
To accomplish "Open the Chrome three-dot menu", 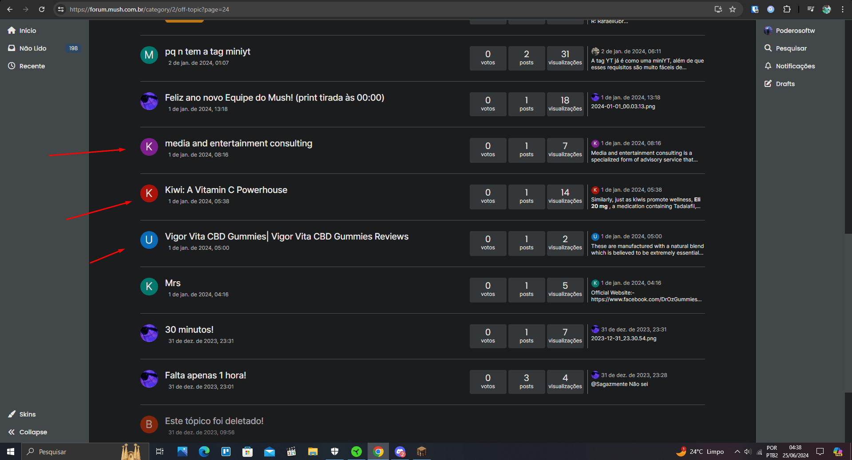I will tap(843, 9).
